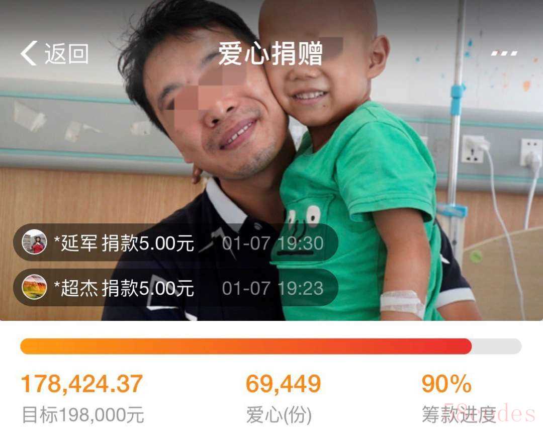
Task: Select the 90% progress figure
Action: (446, 384)
